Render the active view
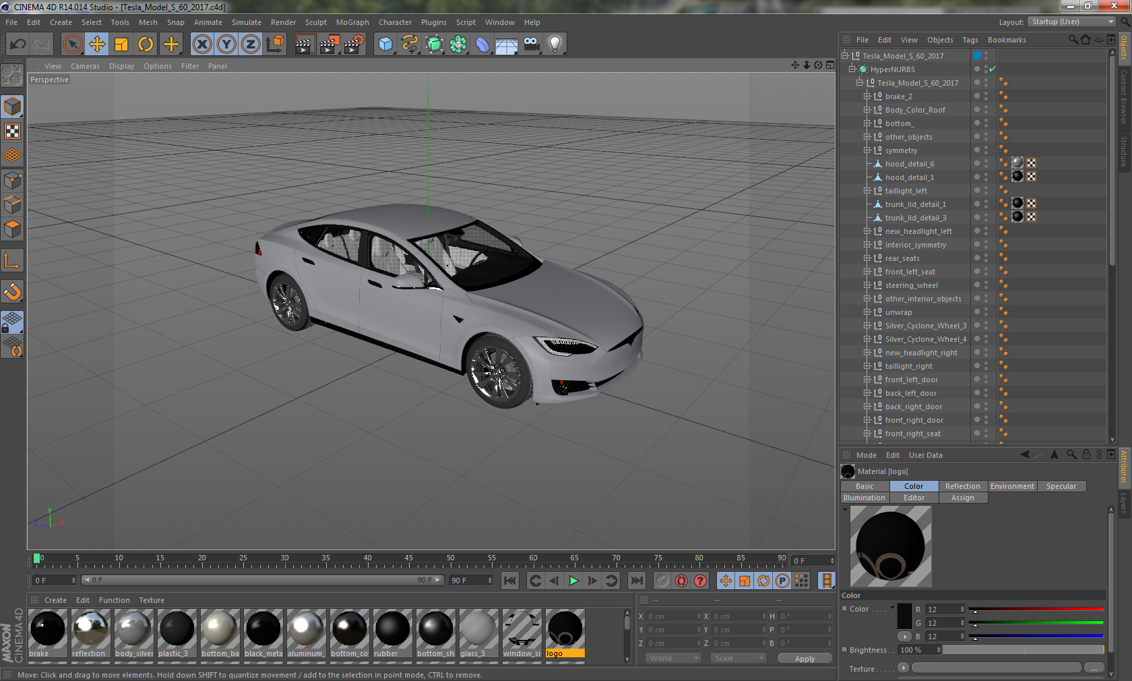This screenshot has width=1132, height=681. point(305,45)
